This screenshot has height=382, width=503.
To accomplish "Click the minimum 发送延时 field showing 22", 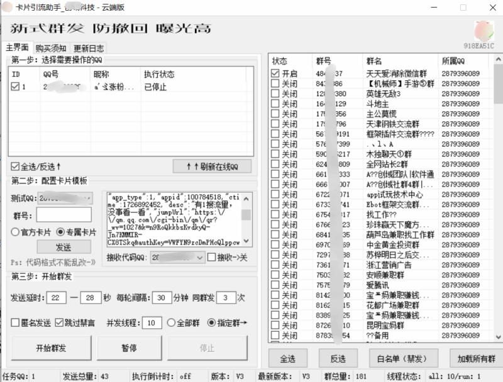I will tap(57, 298).
